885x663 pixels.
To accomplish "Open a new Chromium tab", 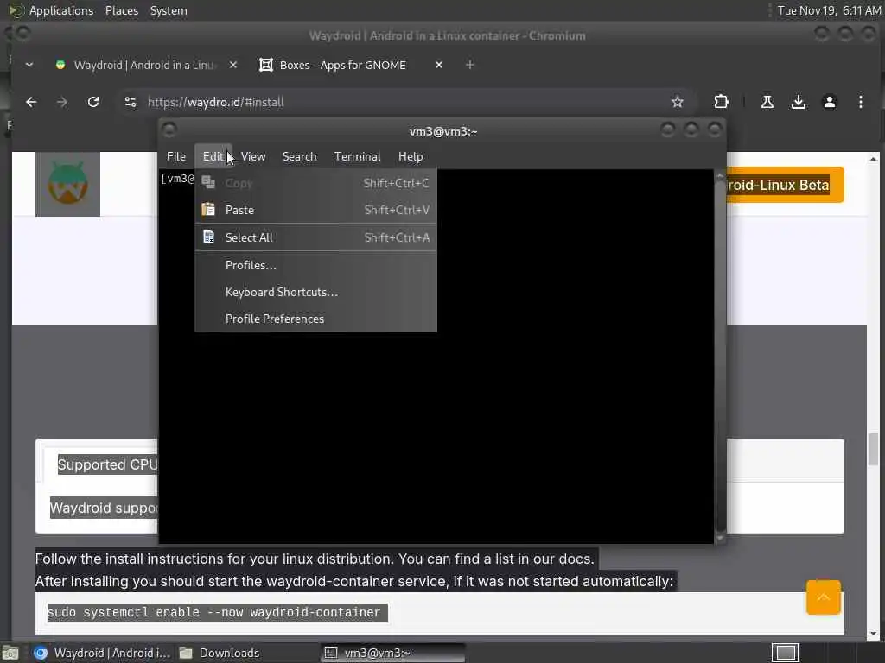I will [x=469, y=65].
